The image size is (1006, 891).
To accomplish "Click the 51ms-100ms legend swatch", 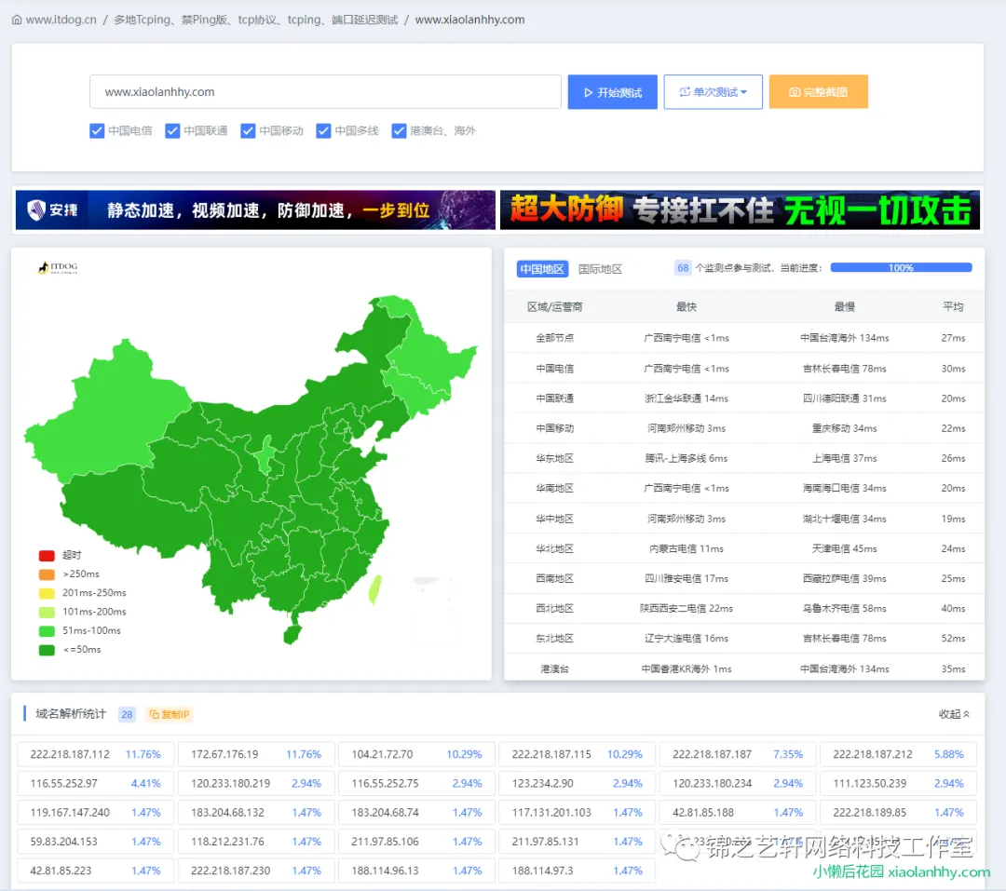I will tap(47, 631).
